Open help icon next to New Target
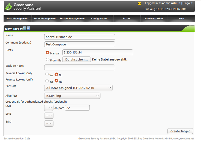Viewport: 201px width, 144px height. point(24,28)
